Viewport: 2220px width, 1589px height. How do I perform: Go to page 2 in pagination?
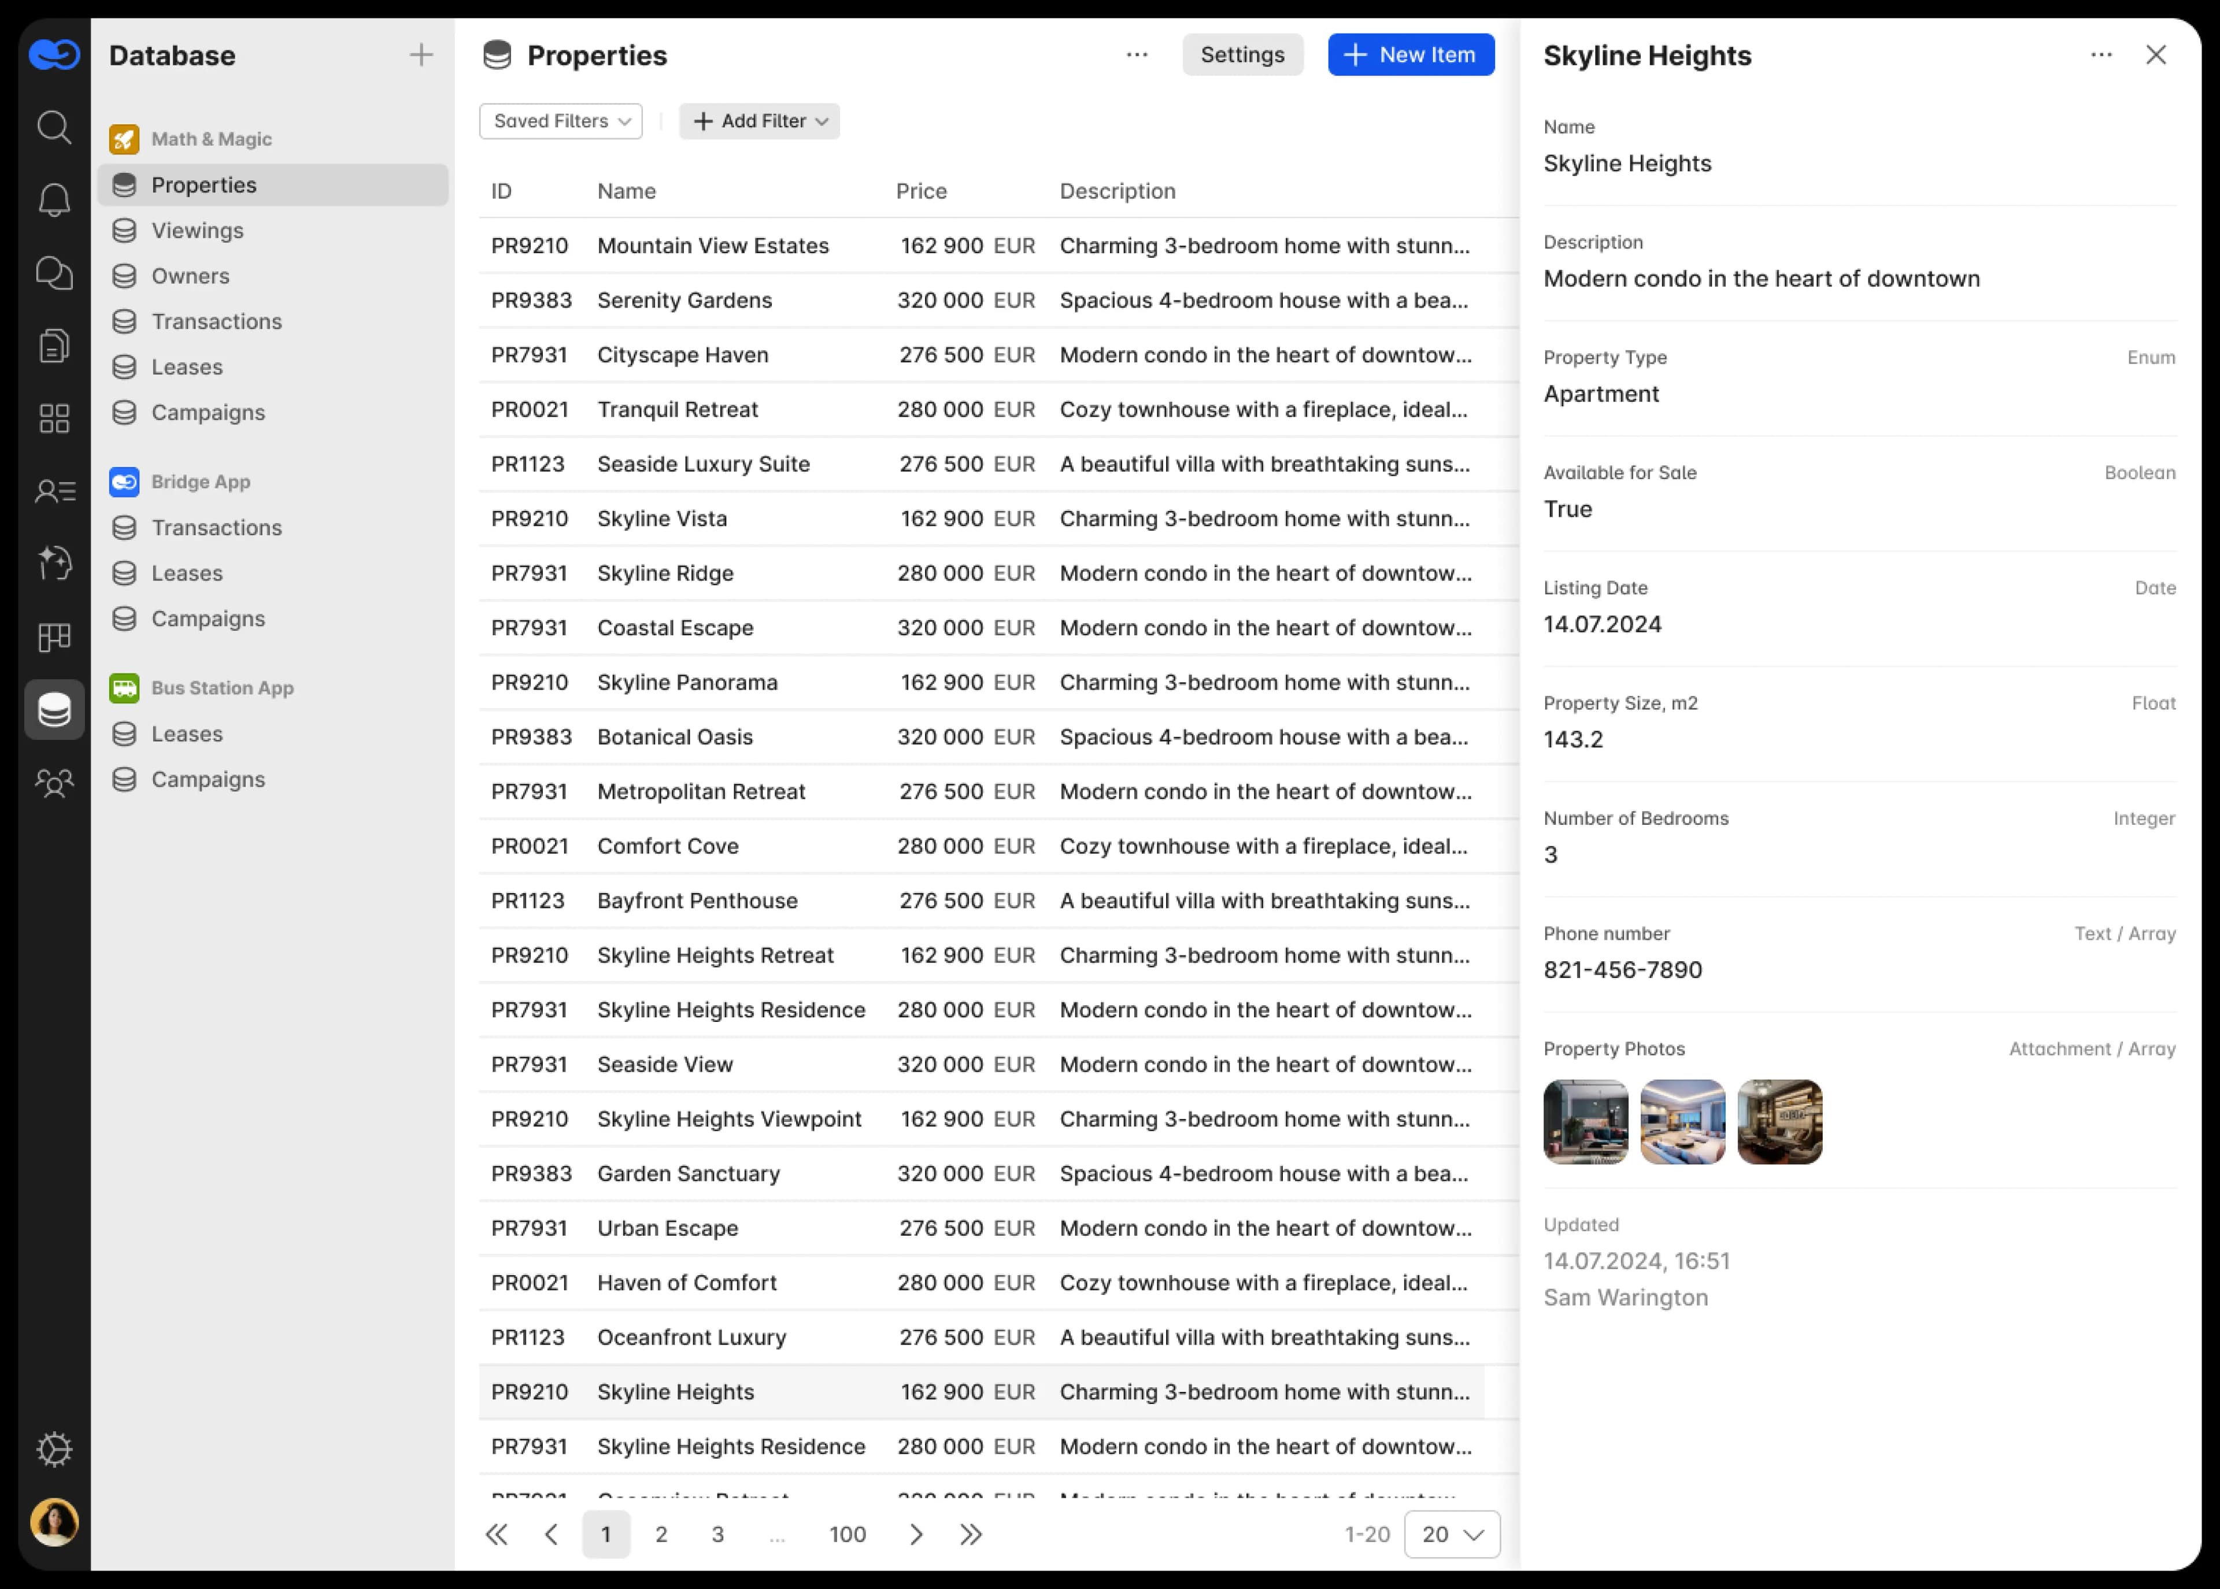[x=661, y=1534]
